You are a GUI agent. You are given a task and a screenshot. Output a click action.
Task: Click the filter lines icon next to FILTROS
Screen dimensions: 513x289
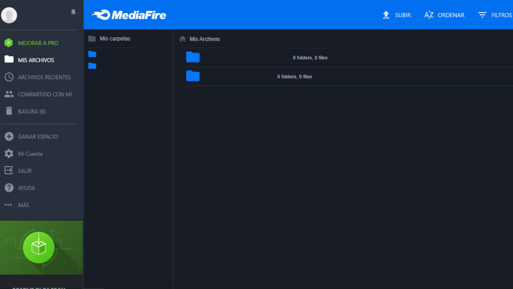[x=482, y=15]
